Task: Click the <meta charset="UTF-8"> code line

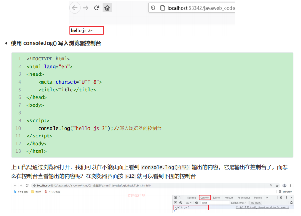Action: pos(70,82)
